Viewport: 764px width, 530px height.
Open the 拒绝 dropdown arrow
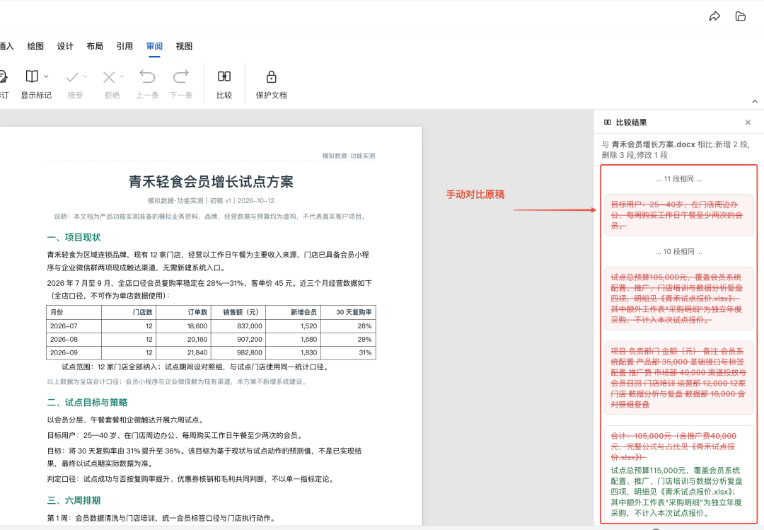pyautogui.click(x=122, y=76)
